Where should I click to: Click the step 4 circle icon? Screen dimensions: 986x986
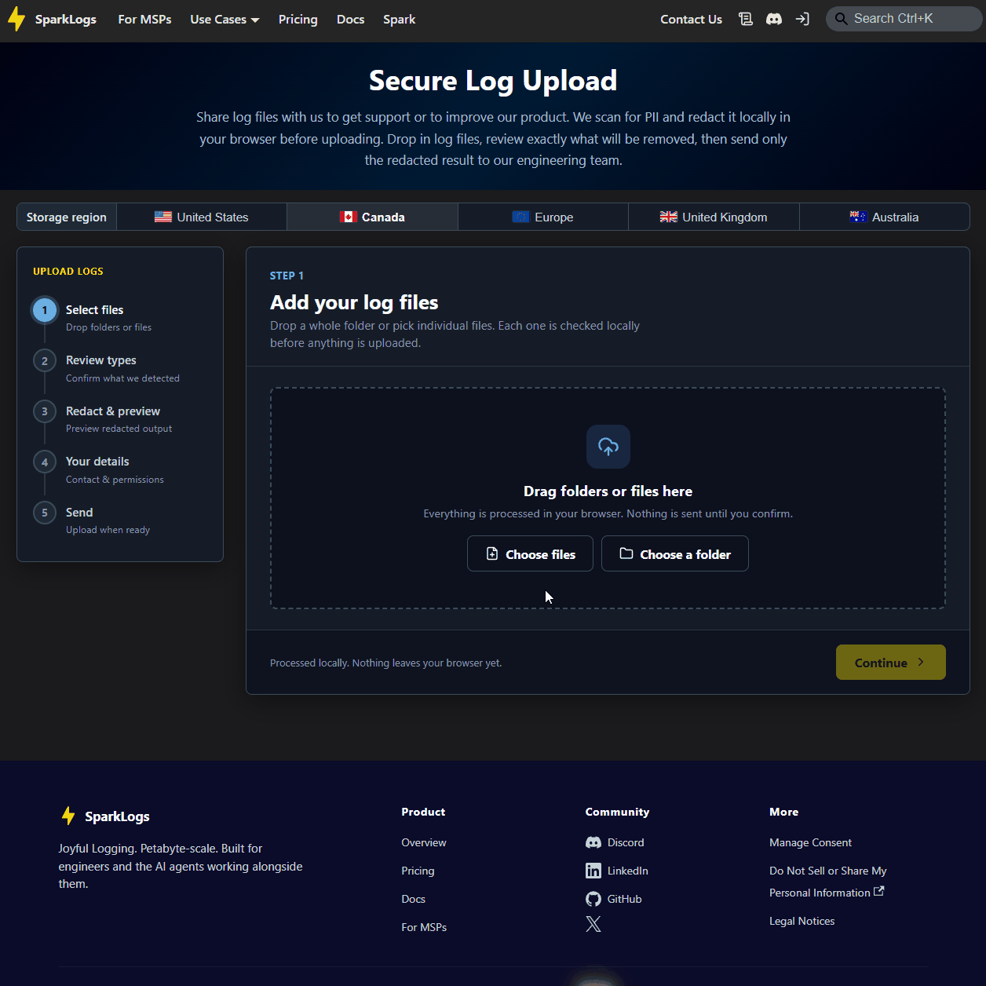coord(45,462)
